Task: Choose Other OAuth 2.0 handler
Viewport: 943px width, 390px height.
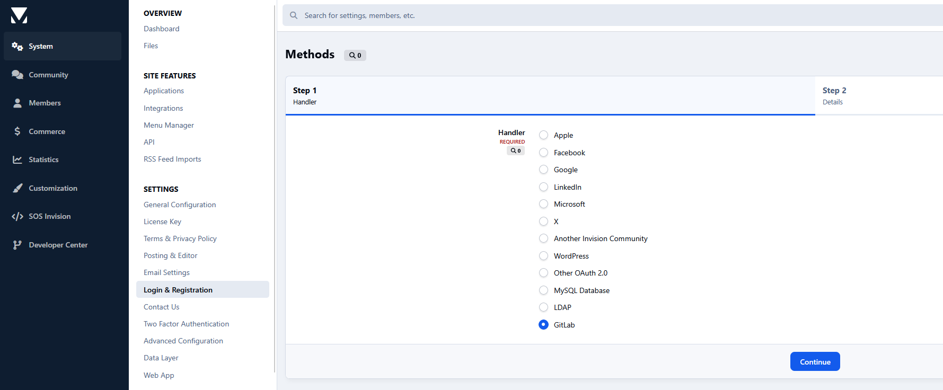Action: click(x=543, y=273)
